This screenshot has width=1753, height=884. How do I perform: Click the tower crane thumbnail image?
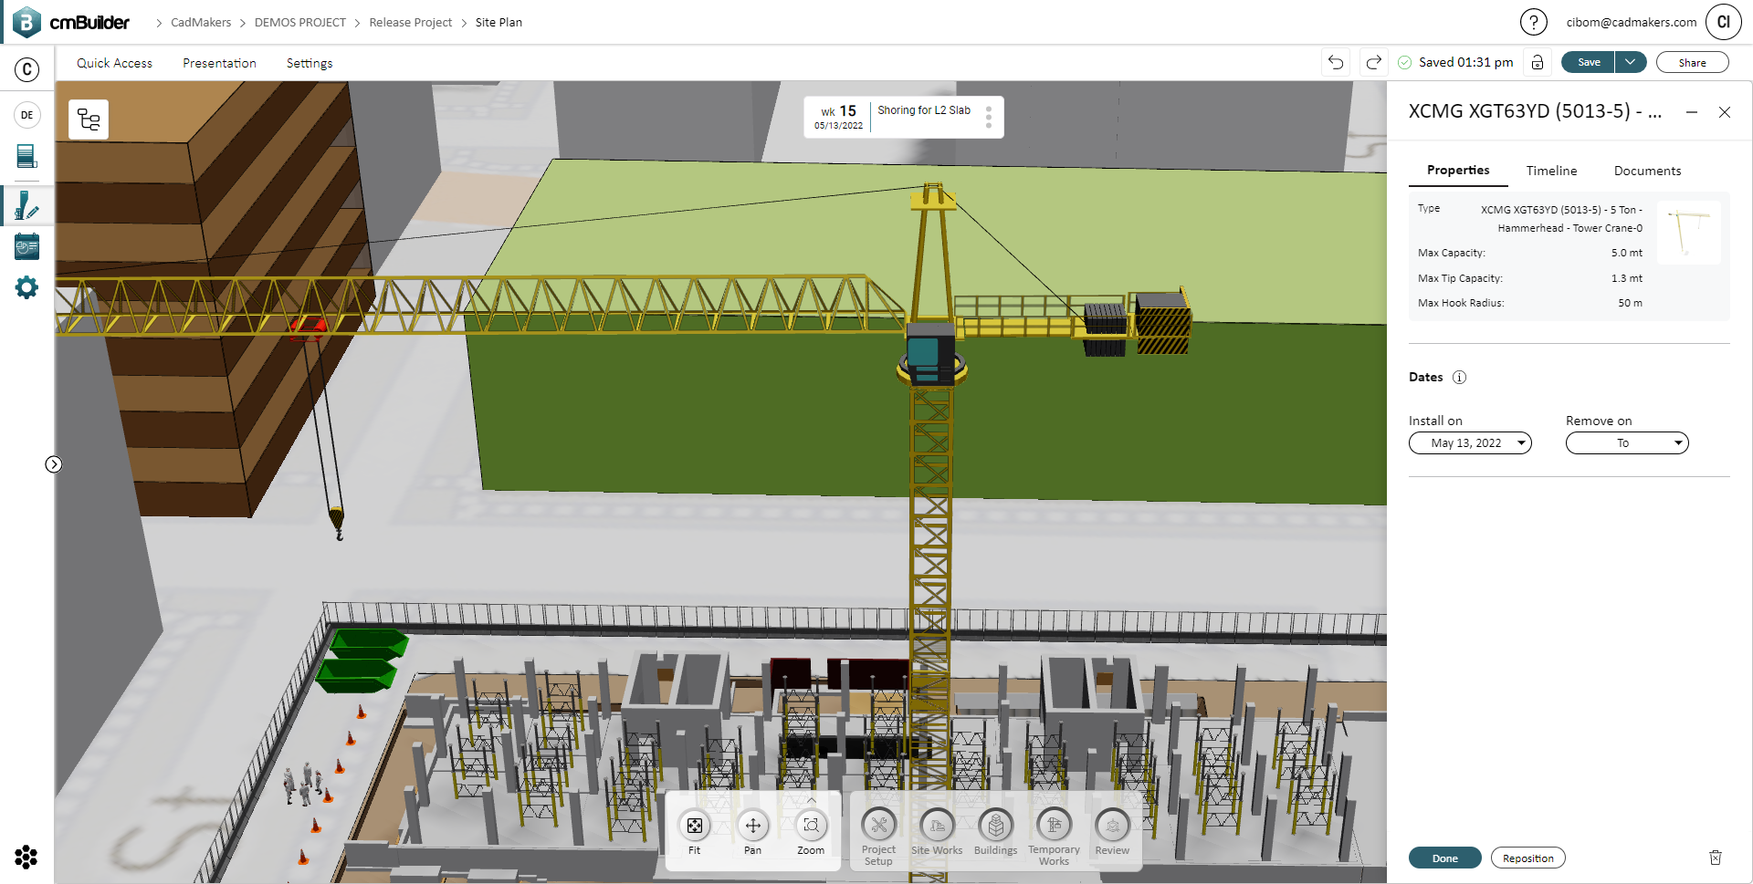[x=1688, y=233]
